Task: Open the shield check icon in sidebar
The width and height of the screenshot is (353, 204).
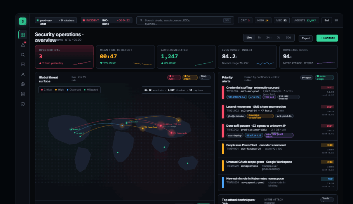Action: 23,104
